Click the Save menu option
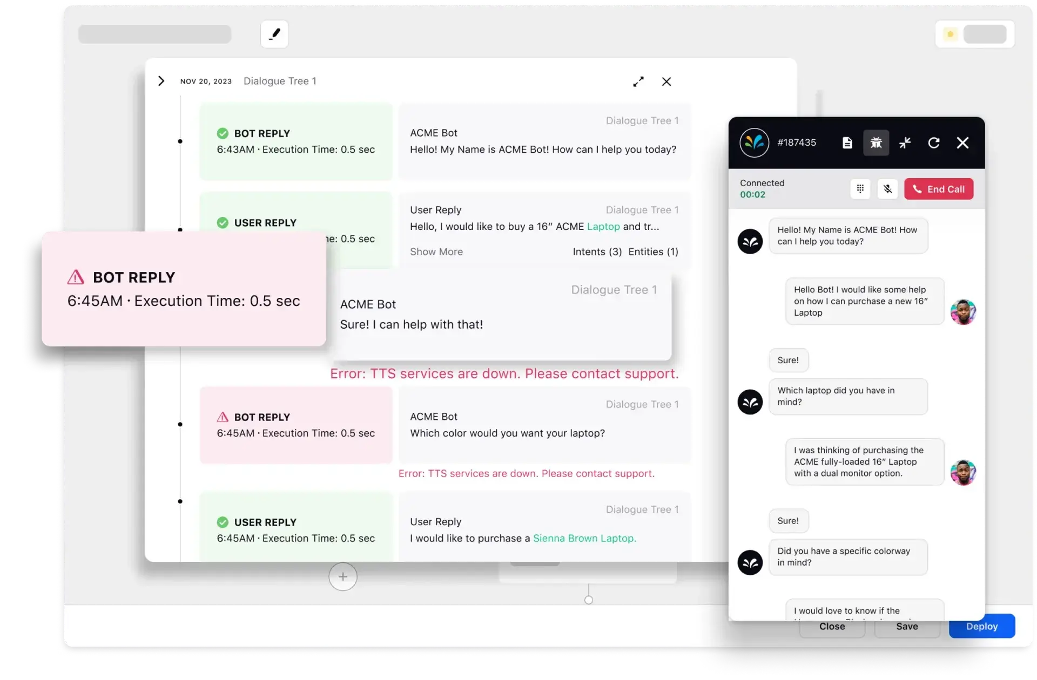Screen dimensions: 1037x680 (907, 625)
